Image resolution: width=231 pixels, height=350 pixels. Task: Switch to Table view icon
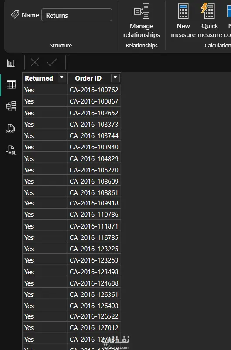tap(11, 84)
